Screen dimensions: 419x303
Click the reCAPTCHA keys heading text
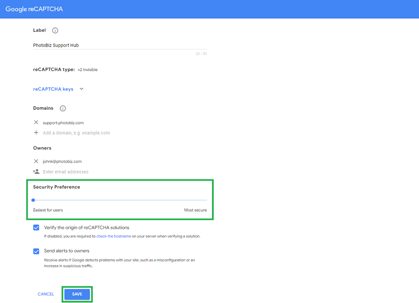tap(53, 89)
